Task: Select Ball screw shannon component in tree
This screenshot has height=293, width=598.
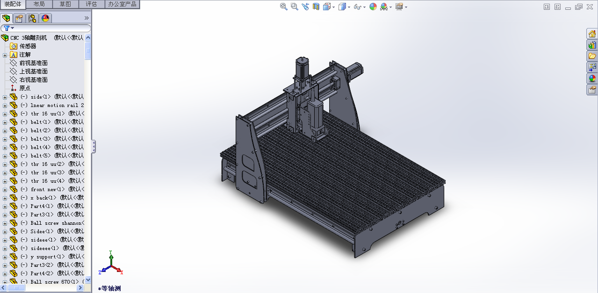Action: [x=56, y=223]
